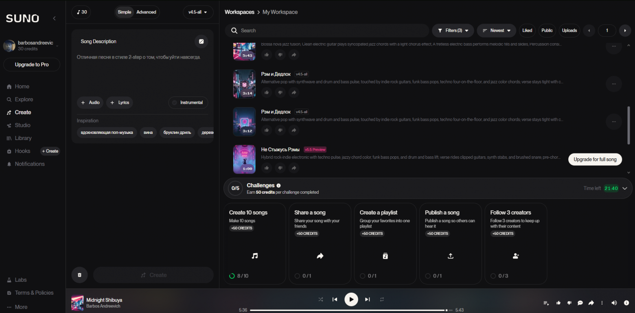The width and height of the screenshot is (635, 313).
Task: Open the Library section
Action: coord(19,138)
